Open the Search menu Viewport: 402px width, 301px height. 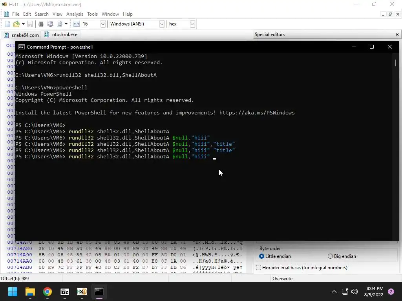pos(42,14)
